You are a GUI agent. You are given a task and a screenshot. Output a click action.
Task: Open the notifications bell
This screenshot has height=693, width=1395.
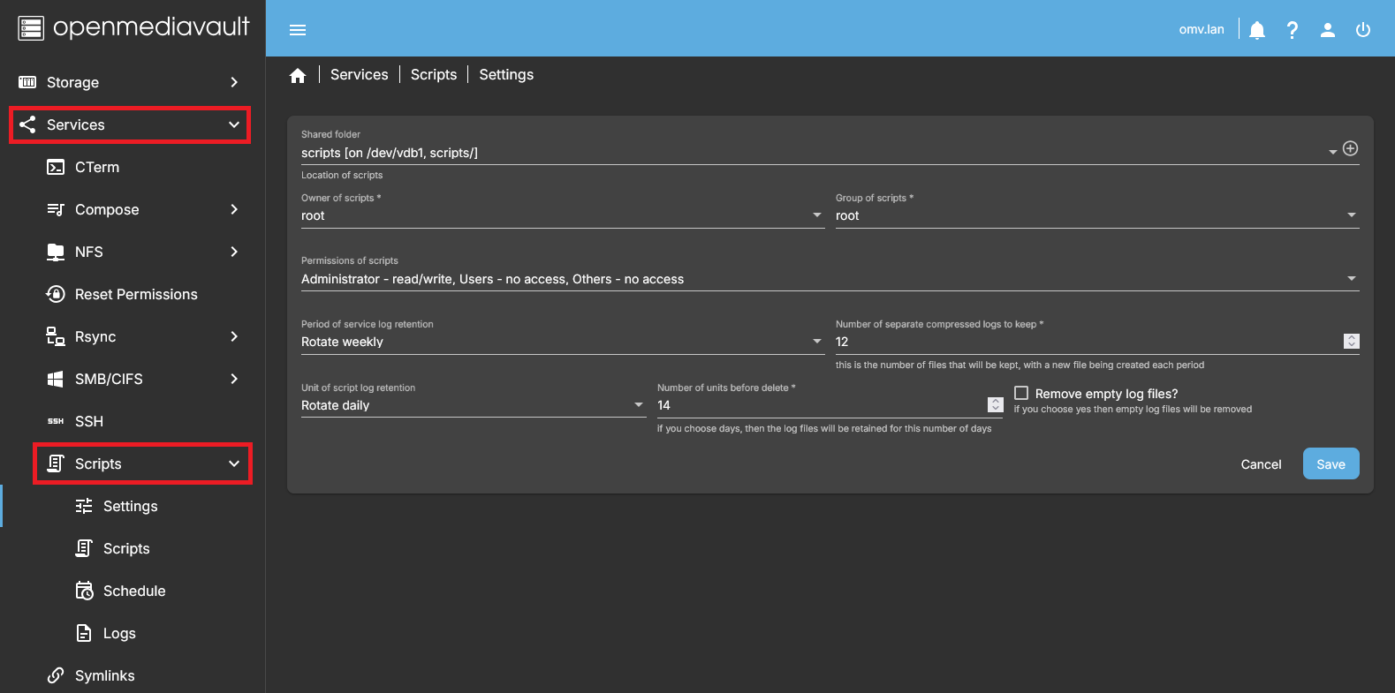coord(1257,30)
